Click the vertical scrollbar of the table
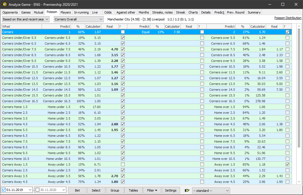 [299, 86]
